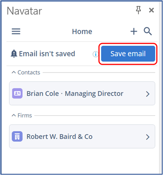
Task: Click the bell notification icon
Action: click(14, 54)
